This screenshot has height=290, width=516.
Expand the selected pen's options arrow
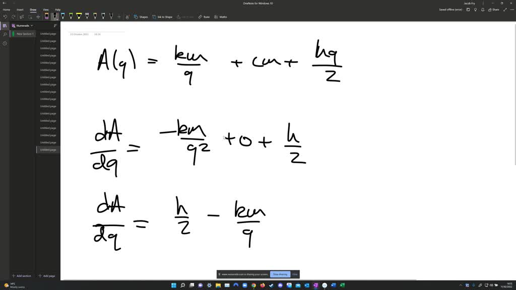[57, 19]
